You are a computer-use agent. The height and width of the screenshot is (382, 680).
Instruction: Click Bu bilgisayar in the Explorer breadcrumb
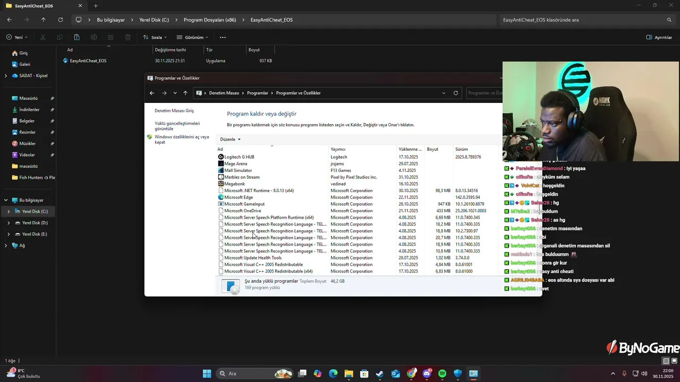[x=110, y=20]
